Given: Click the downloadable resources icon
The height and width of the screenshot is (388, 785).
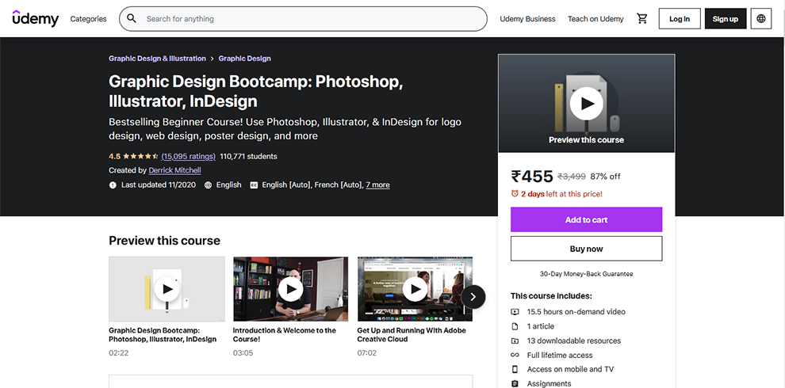Looking at the screenshot, I should (515, 340).
